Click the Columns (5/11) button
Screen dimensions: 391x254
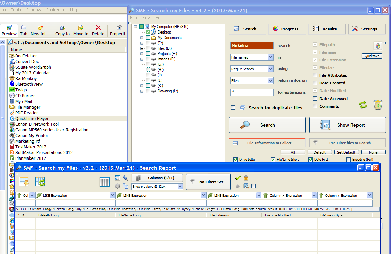coord(157,178)
